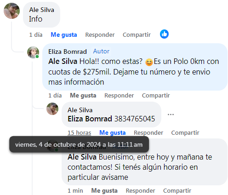Reply to the phone number comment via Responder
228x195 pixels.
[x=148, y=133]
